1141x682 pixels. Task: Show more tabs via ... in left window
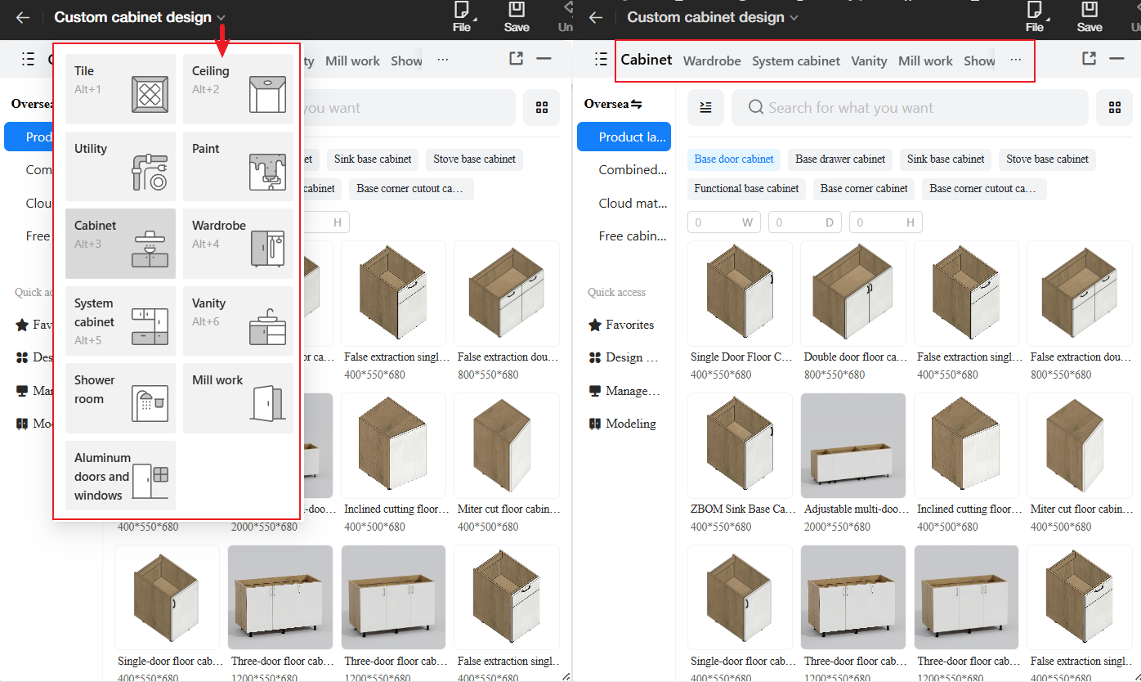[x=443, y=60]
